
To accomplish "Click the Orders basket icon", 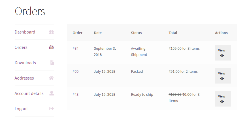I will coord(51,47).
